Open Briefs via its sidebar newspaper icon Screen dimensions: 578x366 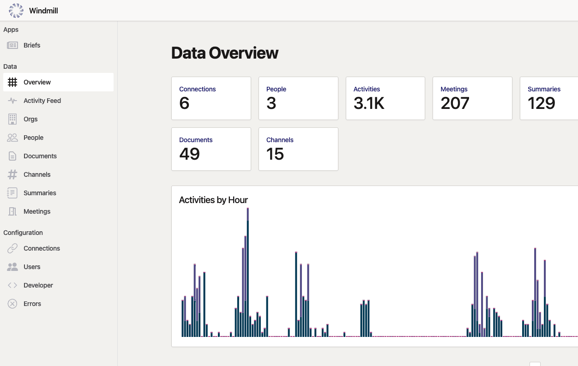coord(12,45)
